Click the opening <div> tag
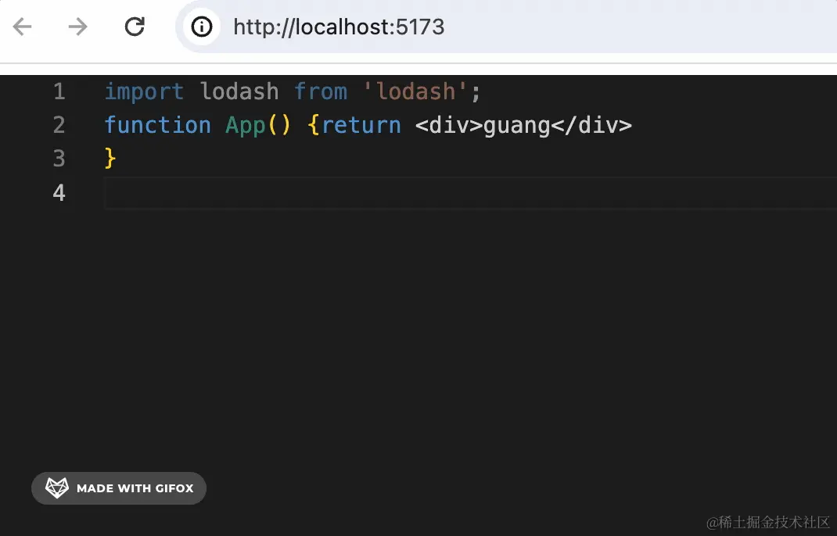 pyautogui.click(x=449, y=125)
